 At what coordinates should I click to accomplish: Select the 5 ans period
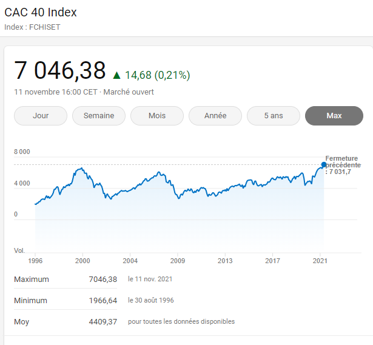(274, 116)
